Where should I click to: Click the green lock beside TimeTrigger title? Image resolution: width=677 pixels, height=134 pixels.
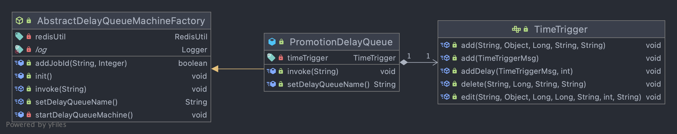[526, 29]
